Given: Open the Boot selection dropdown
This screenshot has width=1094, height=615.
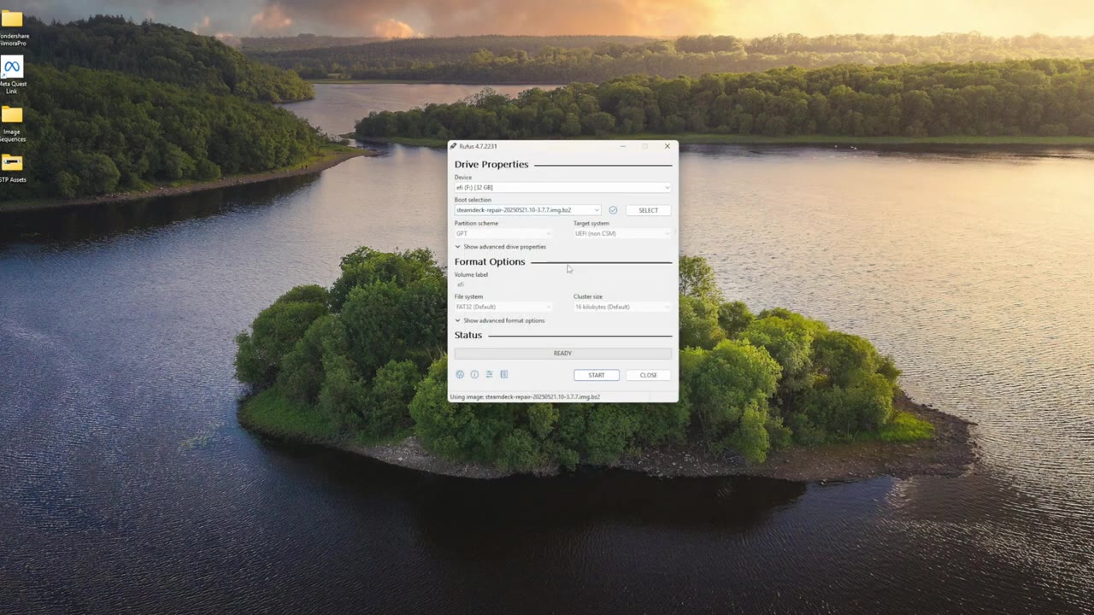Looking at the screenshot, I should click(x=527, y=210).
